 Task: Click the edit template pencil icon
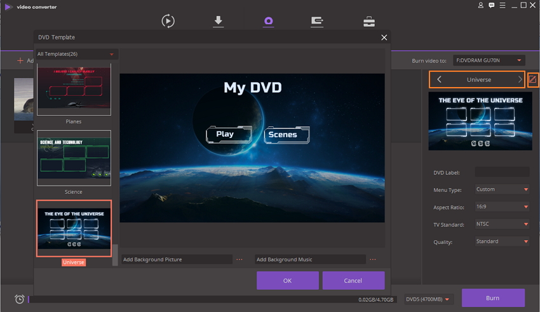533,79
